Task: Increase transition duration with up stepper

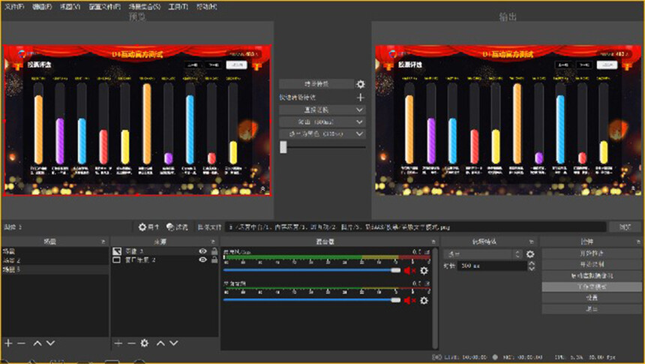Action: 532,263
